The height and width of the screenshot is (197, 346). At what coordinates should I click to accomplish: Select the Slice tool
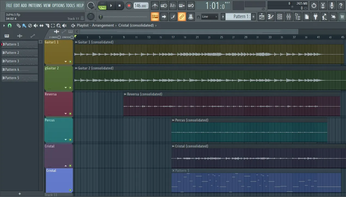tap(47, 25)
